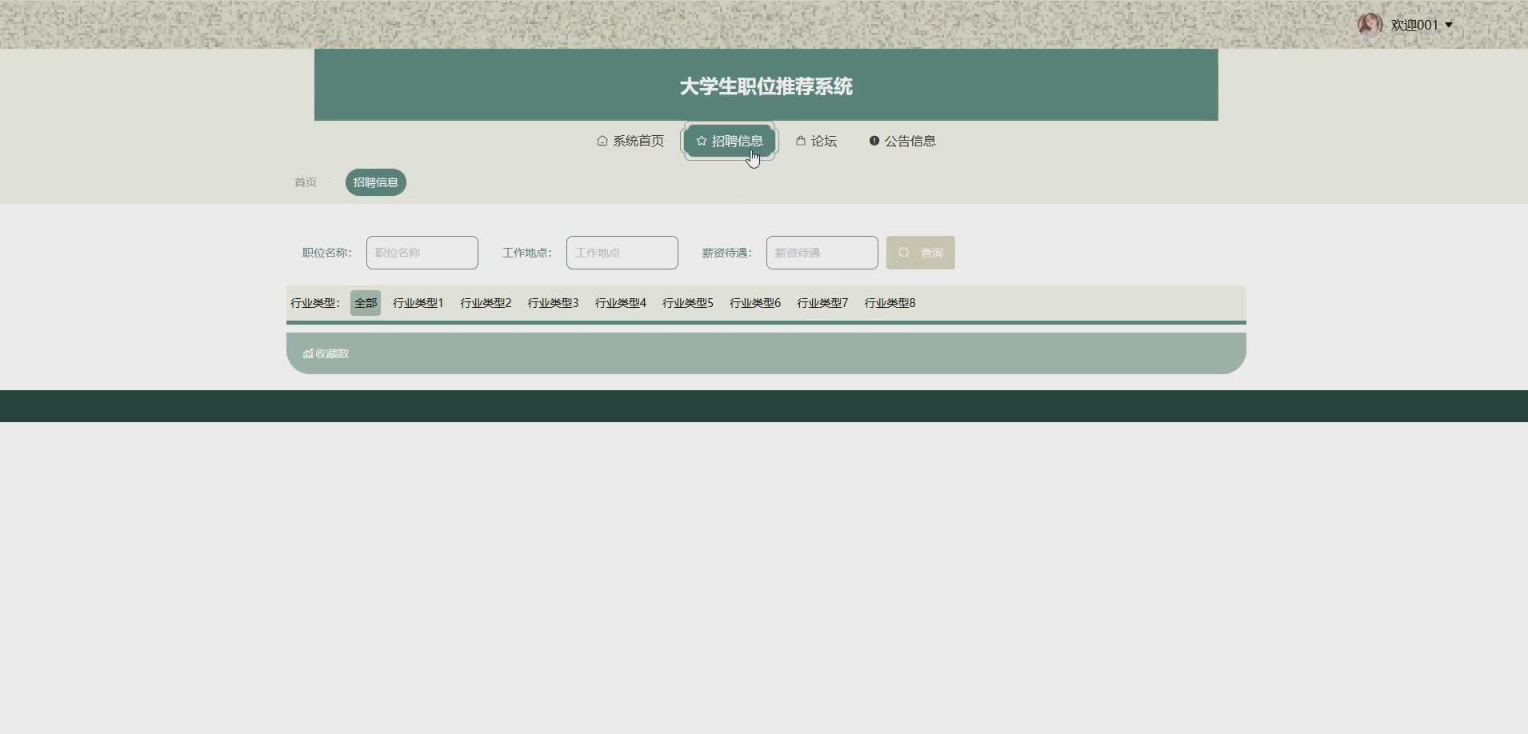Open the user avatar at top right
This screenshot has height=734, width=1528.
[1370, 24]
